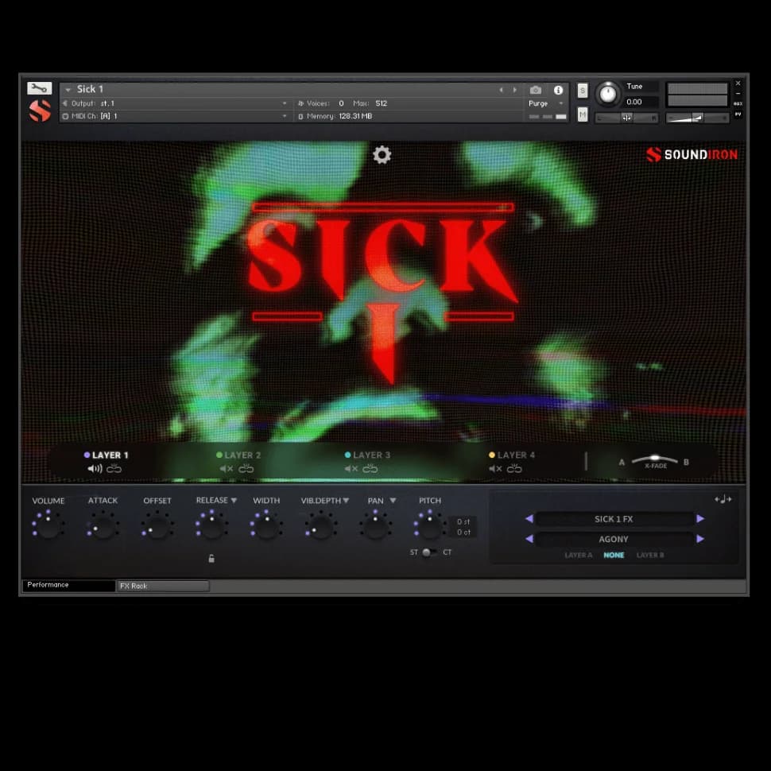This screenshot has width=771, height=771.
Task: Expand the VIB.DEPTH dropdown arrow
Action: (x=346, y=501)
